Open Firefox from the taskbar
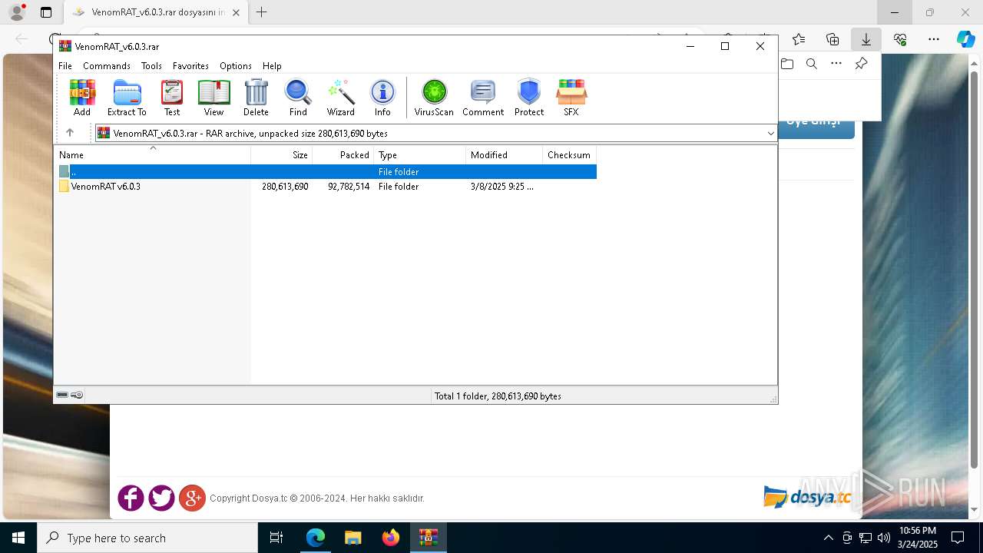This screenshot has width=983, height=553. tap(391, 538)
